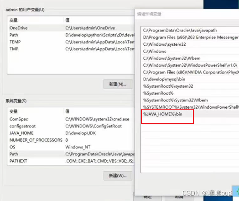Select Path row in system variables list
The height and width of the screenshot is (201, 239).
tap(71, 154)
